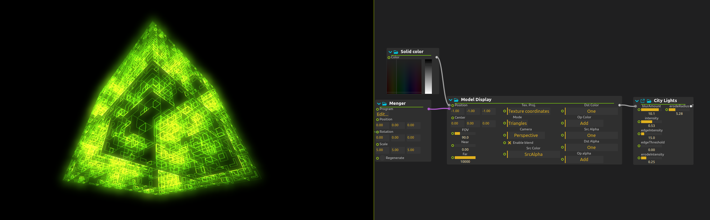The image size is (710, 220).
Task: Click Edit... under Menger Program
Action: pos(382,114)
